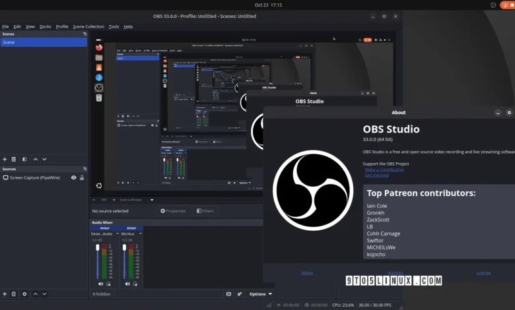This screenshot has height=310, width=515.
Task: Open scene filters from Scenes toolbar
Action: point(24,159)
